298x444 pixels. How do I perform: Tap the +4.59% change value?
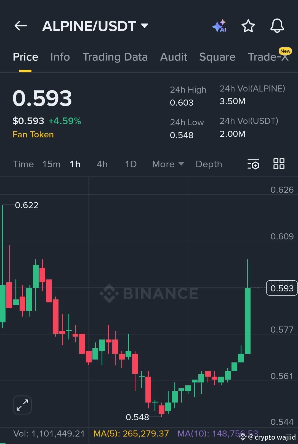point(65,121)
